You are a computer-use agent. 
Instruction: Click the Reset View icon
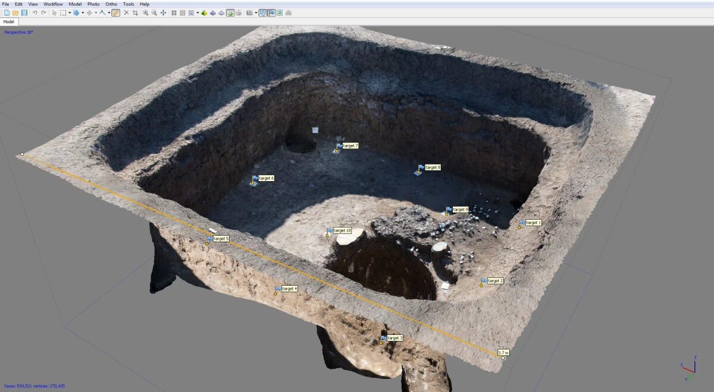pos(163,12)
